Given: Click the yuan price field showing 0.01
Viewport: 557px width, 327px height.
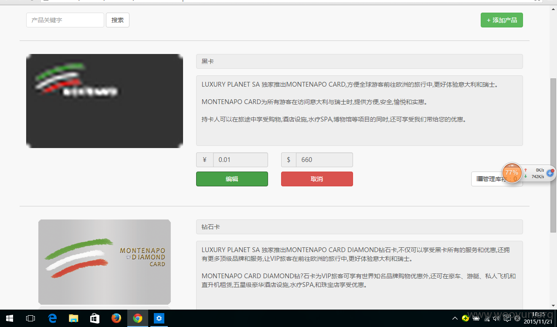Looking at the screenshot, I should (x=240, y=160).
